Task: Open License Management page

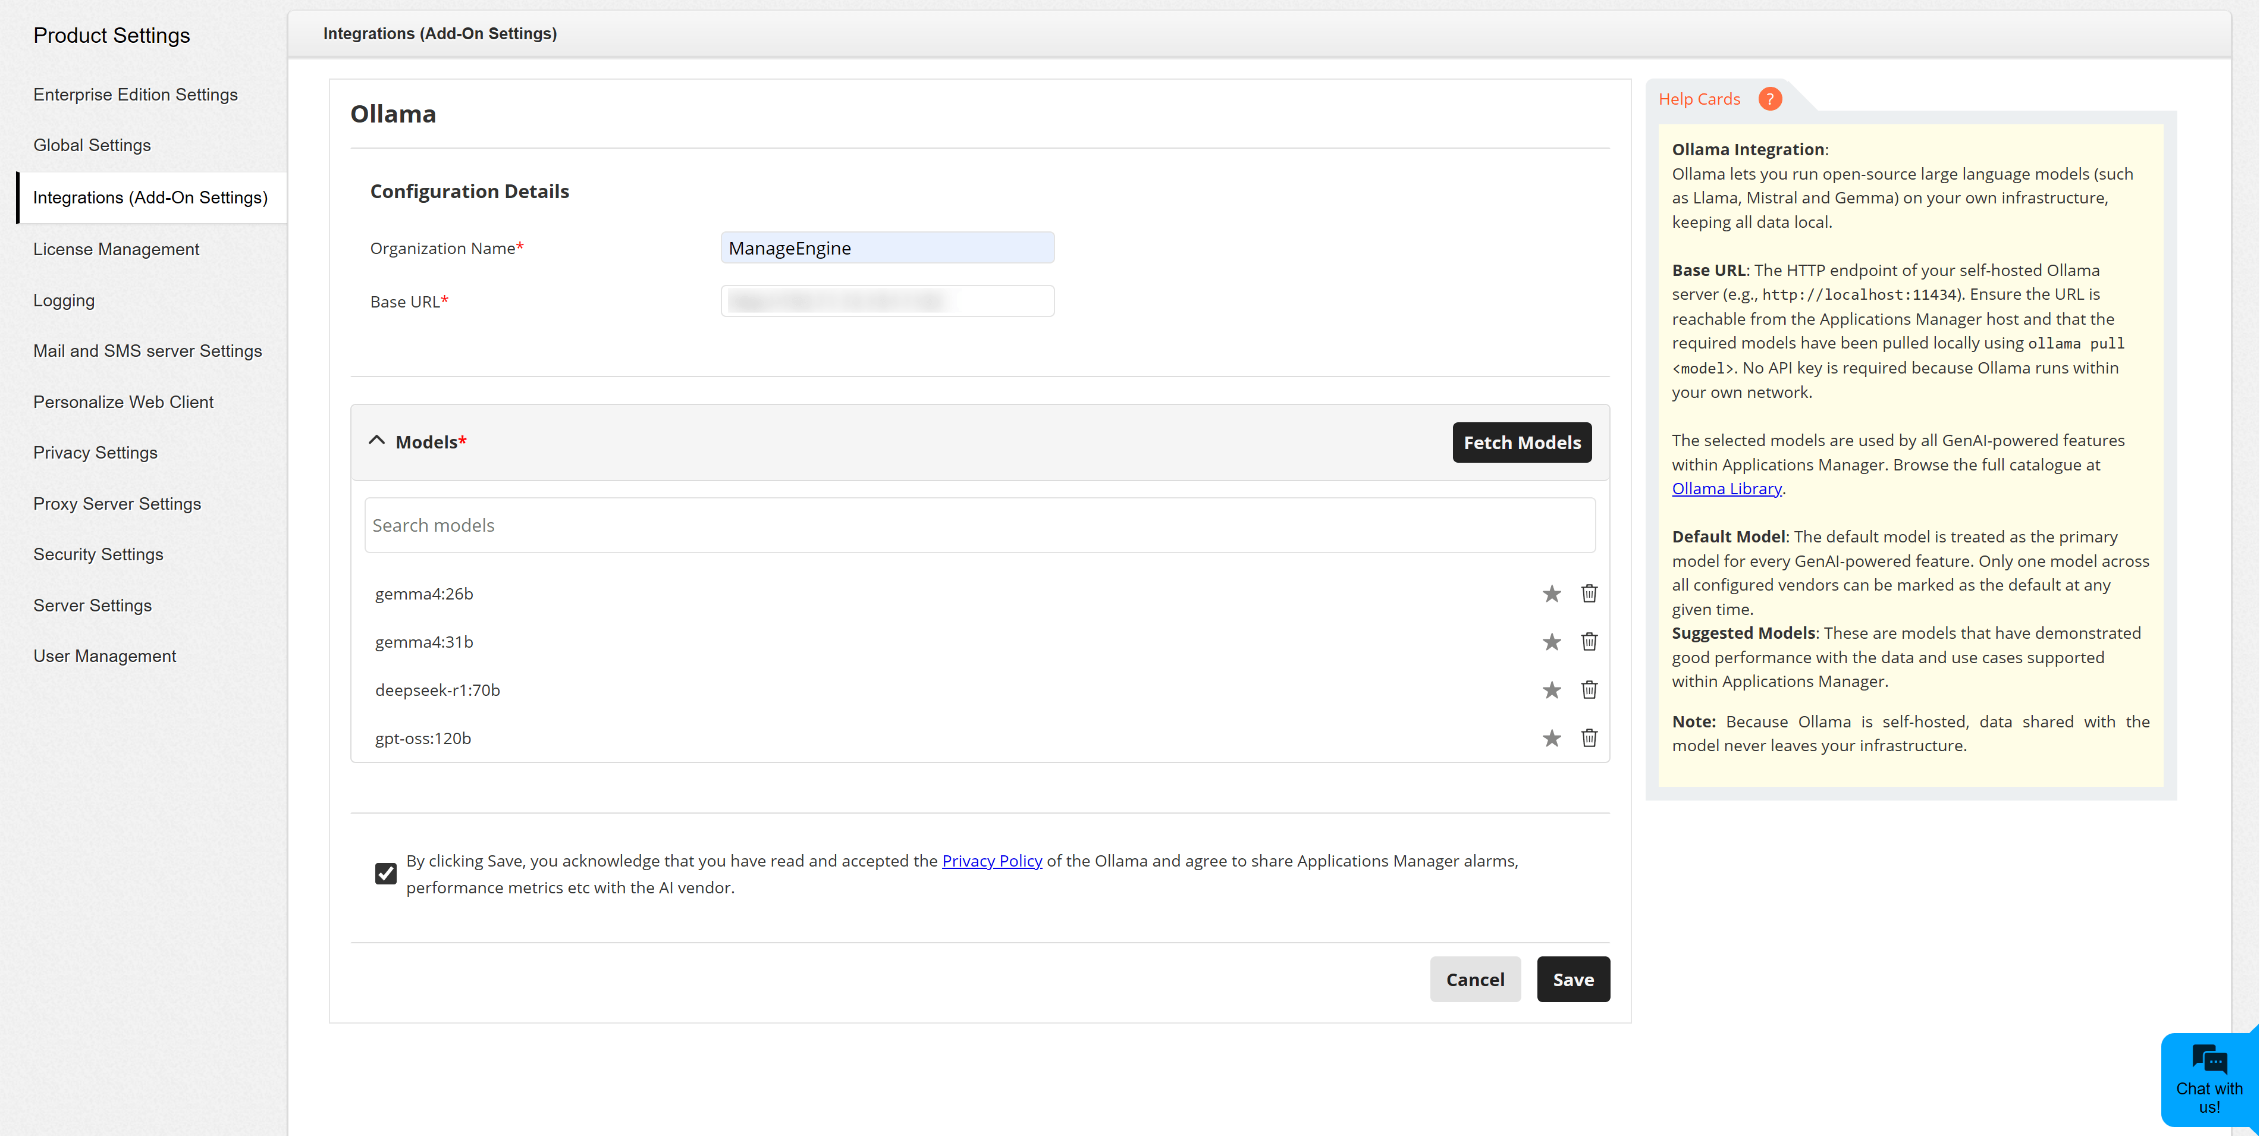Action: point(116,249)
